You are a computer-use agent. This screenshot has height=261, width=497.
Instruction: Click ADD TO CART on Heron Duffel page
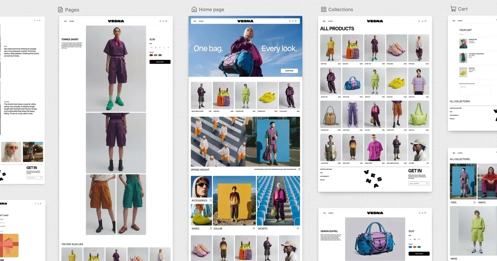tap(419, 254)
